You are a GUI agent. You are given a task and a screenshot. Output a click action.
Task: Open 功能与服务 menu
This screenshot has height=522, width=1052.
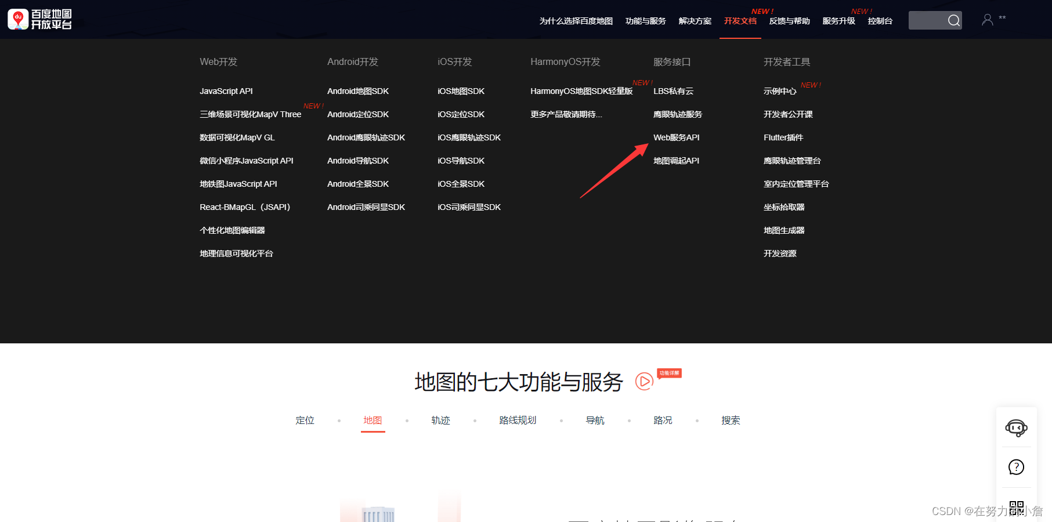pyautogui.click(x=645, y=21)
